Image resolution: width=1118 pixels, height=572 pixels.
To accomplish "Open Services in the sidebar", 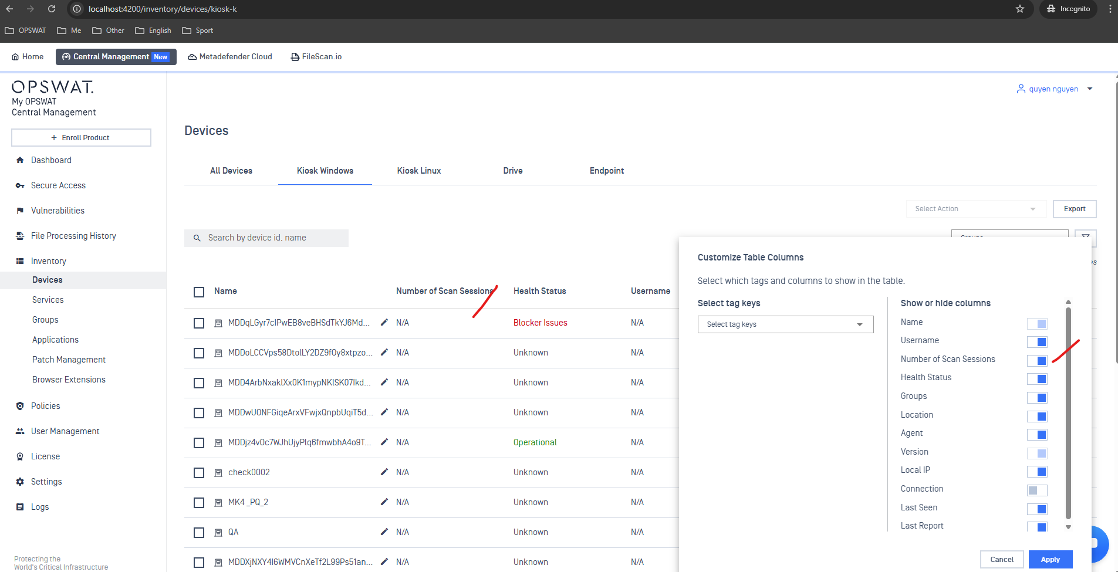I will point(48,300).
